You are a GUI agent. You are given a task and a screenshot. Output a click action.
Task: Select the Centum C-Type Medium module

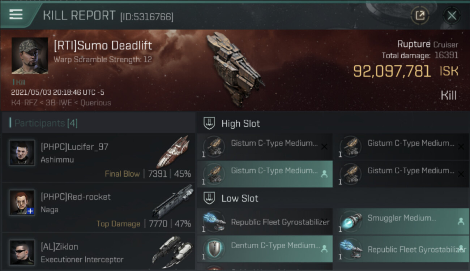click(x=265, y=249)
